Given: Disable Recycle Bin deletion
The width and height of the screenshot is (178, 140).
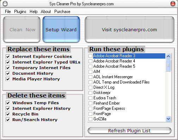Looking at the screenshot, I should [8, 114].
